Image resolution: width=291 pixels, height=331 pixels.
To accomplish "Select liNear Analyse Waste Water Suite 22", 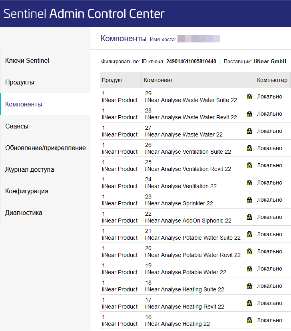I will (191, 100).
